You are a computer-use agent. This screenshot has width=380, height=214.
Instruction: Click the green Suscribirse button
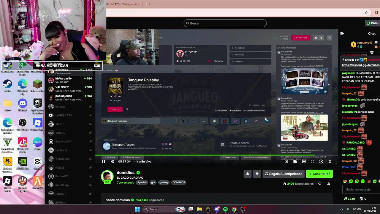click(319, 174)
